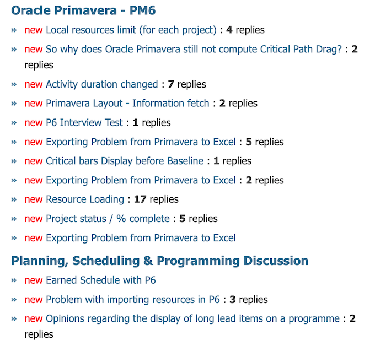Open Exporting Problem thread with 5 replies
375x346 pixels.
click(141, 142)
